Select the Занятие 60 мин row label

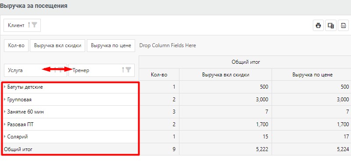pos(25,112)
